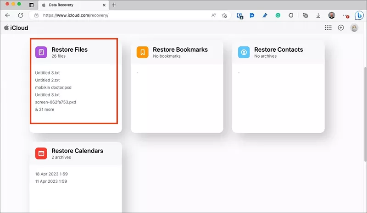Click the orange Restore Bookmarks icon
Viewport: 367px width, 213px height.
point(143,52)
